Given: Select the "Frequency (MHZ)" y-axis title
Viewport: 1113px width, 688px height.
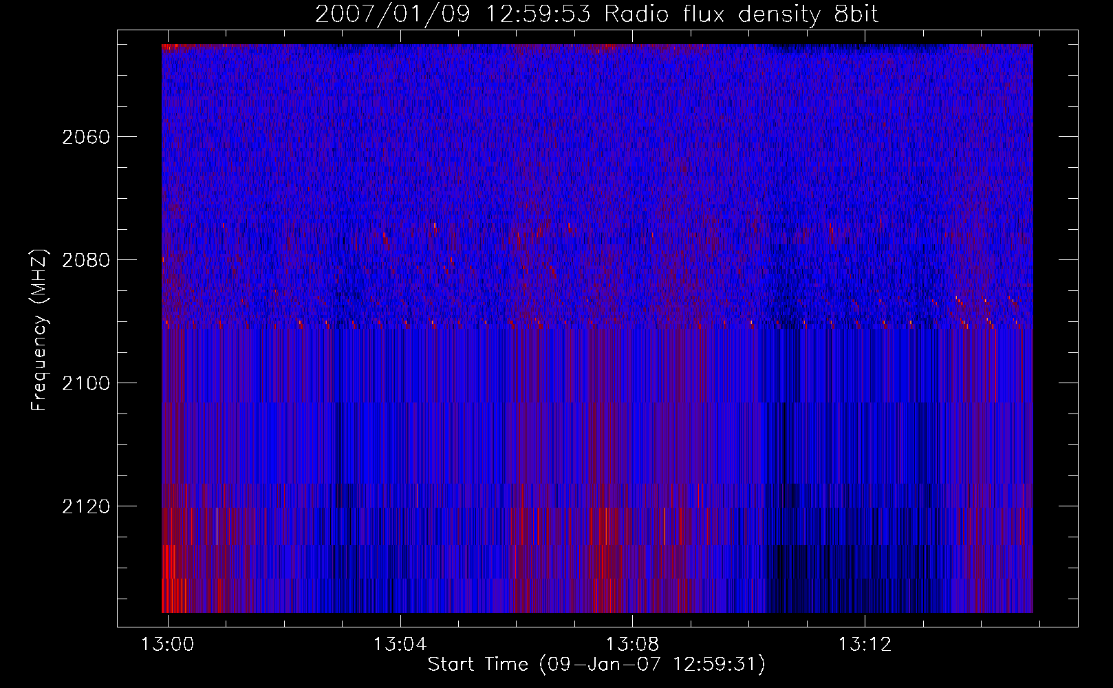Looking at the screenshot, I should click(x=39, y=330).
